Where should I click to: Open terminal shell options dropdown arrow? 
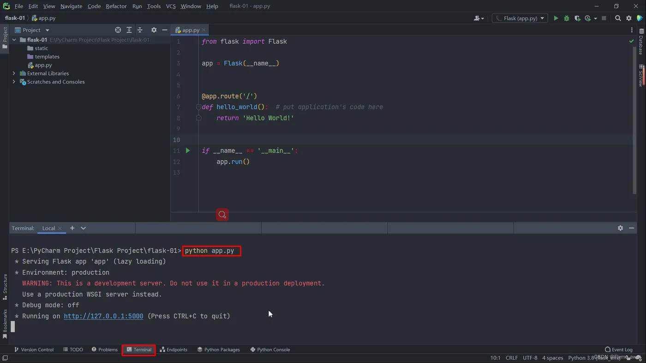pyautogui.click(x=83, y=228)
